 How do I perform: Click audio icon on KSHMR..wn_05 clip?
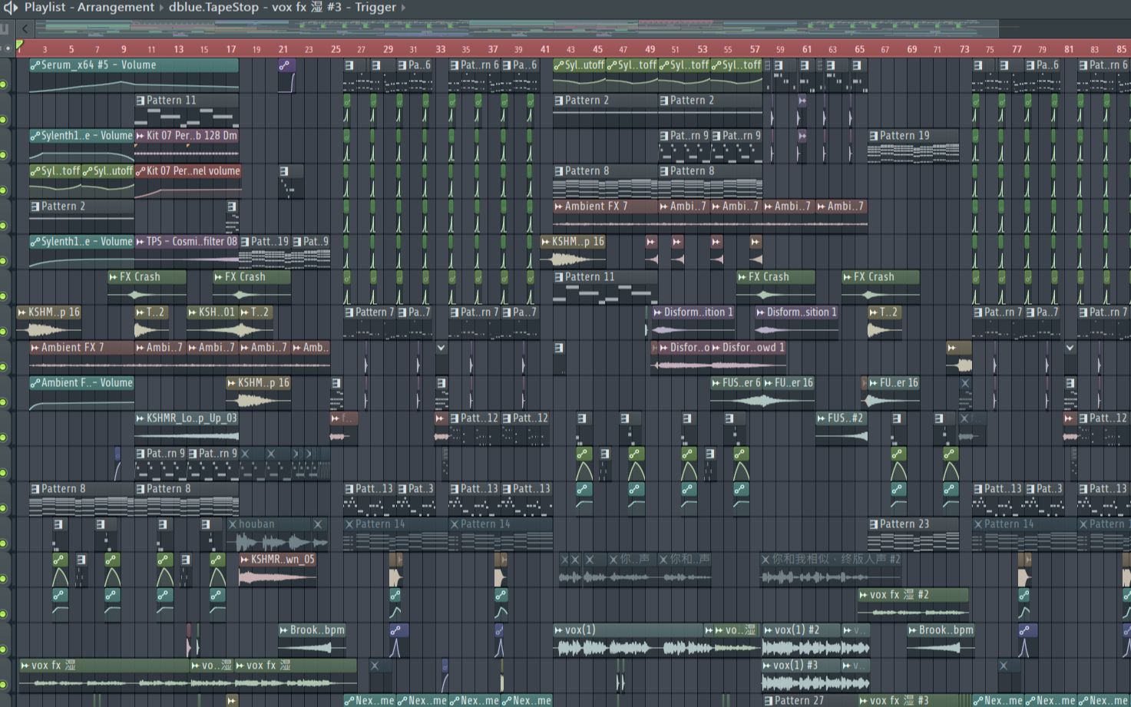point(245,560)
